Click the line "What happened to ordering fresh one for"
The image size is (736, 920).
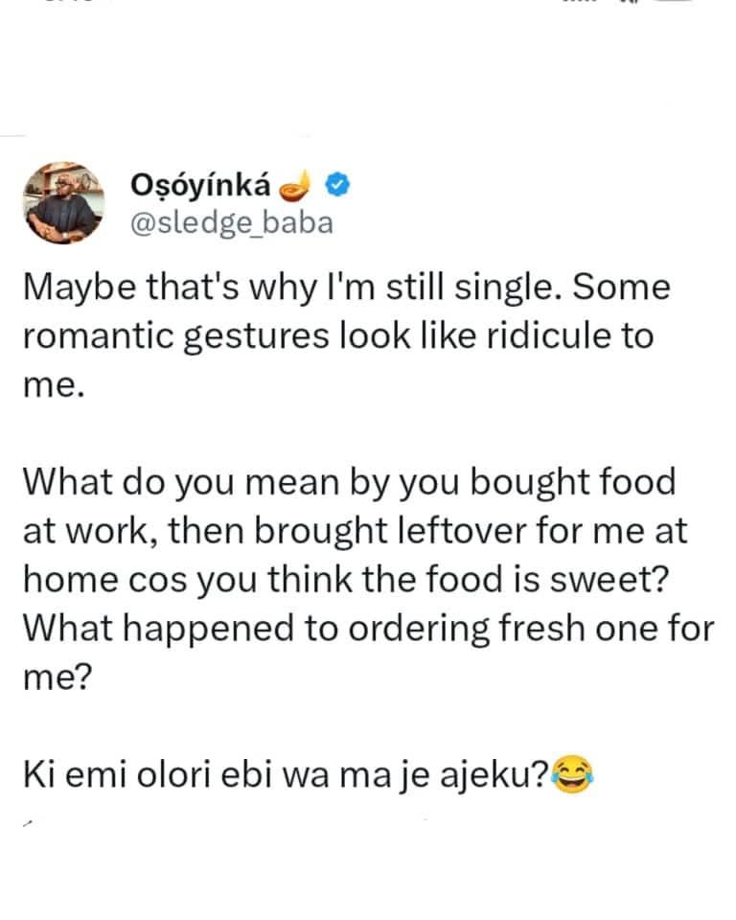coord(368,628)
